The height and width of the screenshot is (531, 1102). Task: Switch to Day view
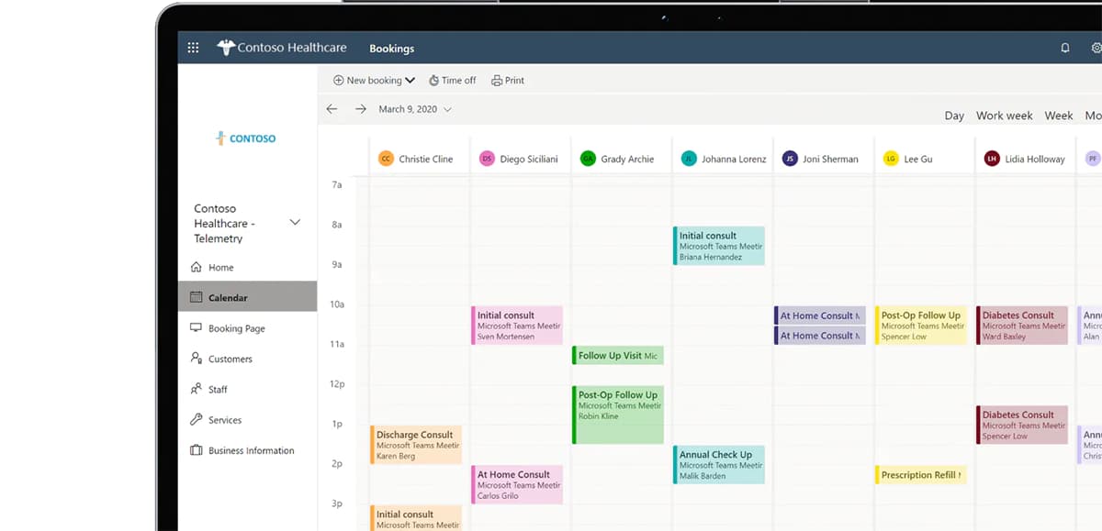pyautogui.click(x=954, y=116)
